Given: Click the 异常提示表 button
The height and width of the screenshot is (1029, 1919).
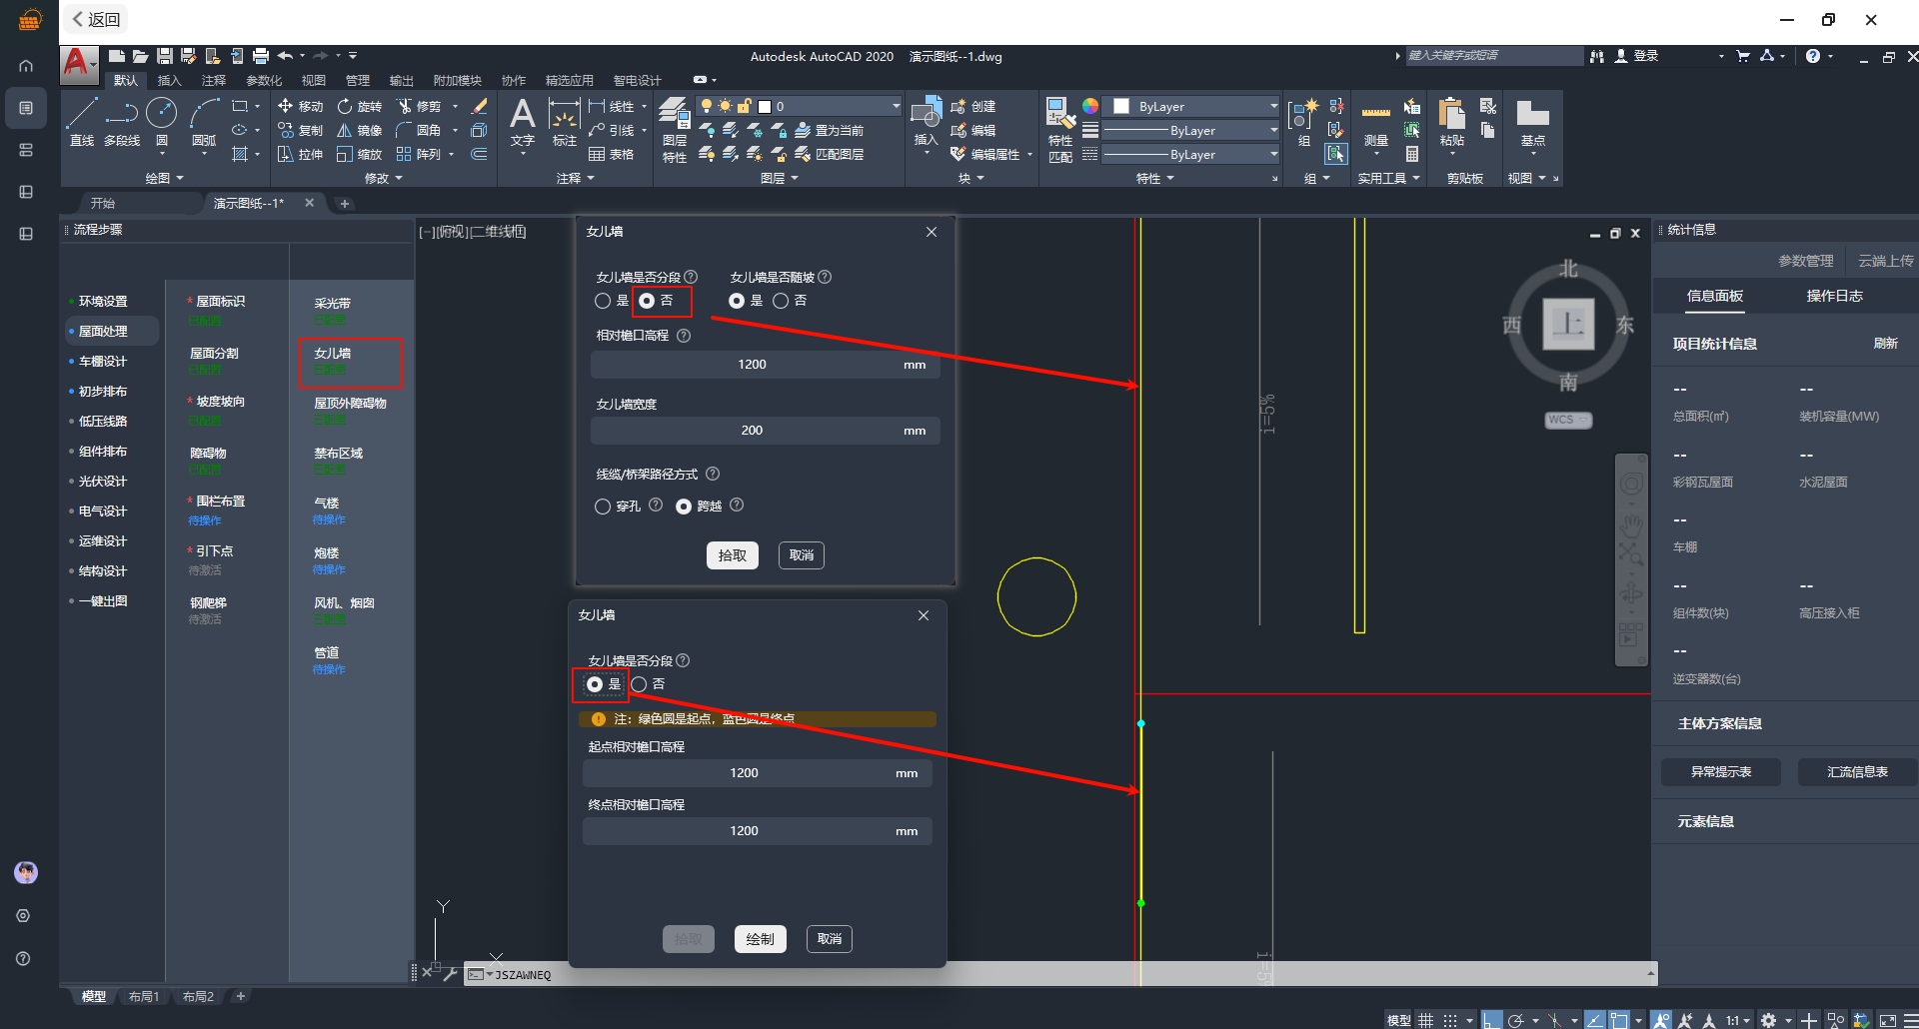Looking at the screenshot, I should click(1720, 772).
